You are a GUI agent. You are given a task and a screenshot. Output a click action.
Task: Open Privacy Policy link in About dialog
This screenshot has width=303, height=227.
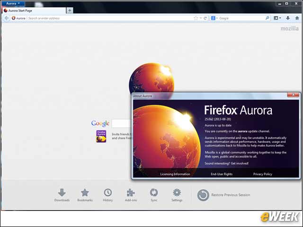(263, 174)
